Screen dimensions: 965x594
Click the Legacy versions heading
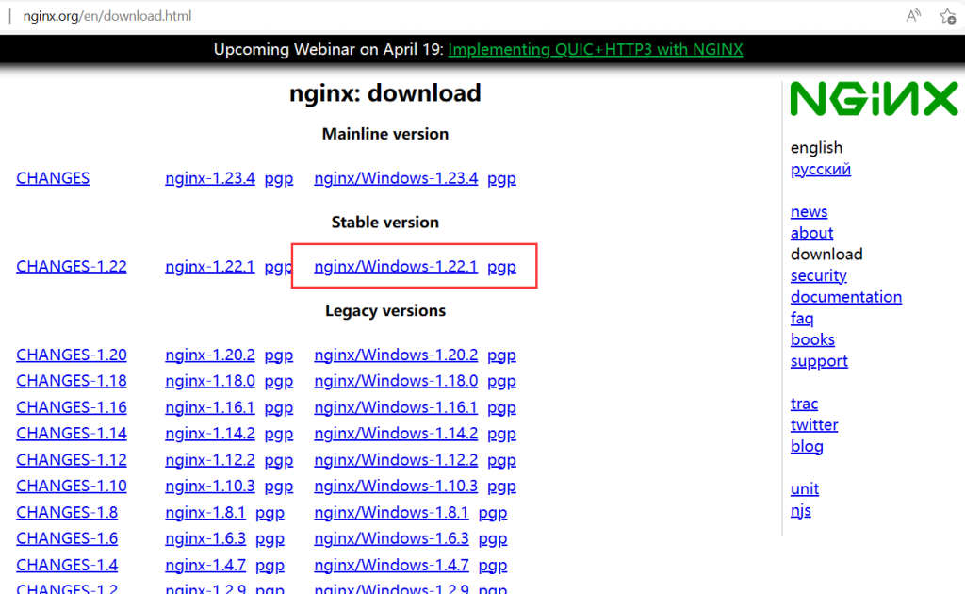[x=385, y=311]
